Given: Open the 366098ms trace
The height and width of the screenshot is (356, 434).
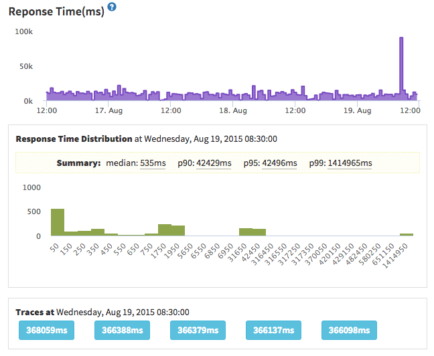Looking at the screenshot, I should pyautogui.click(x=349, y=331).
